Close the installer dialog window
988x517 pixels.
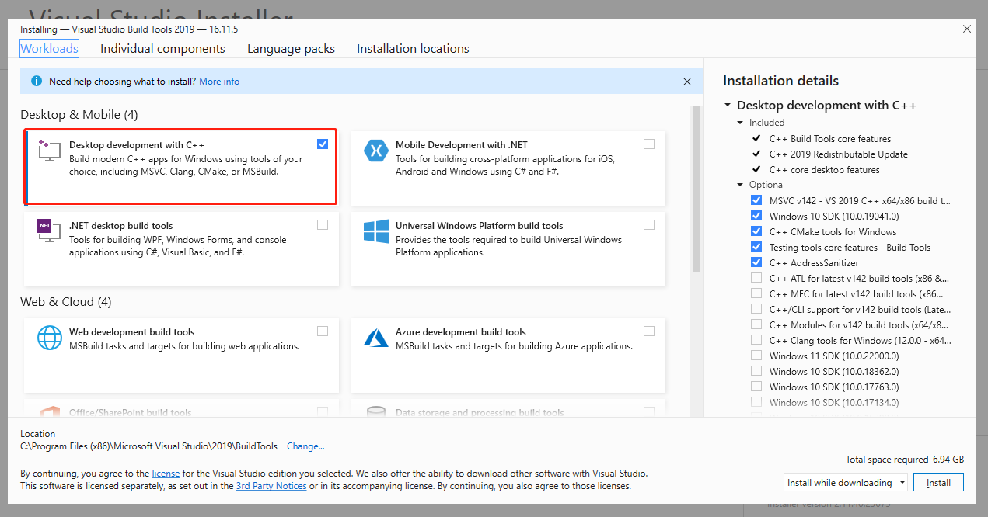pos(967,29)
